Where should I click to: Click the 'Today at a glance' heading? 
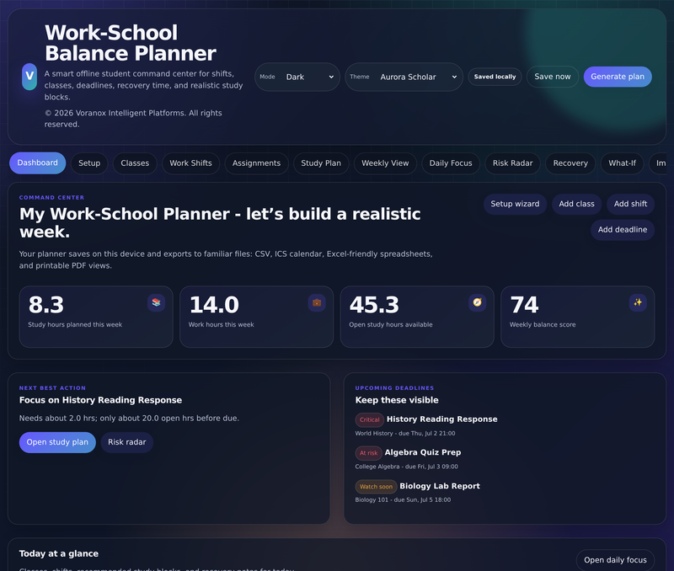59,553
